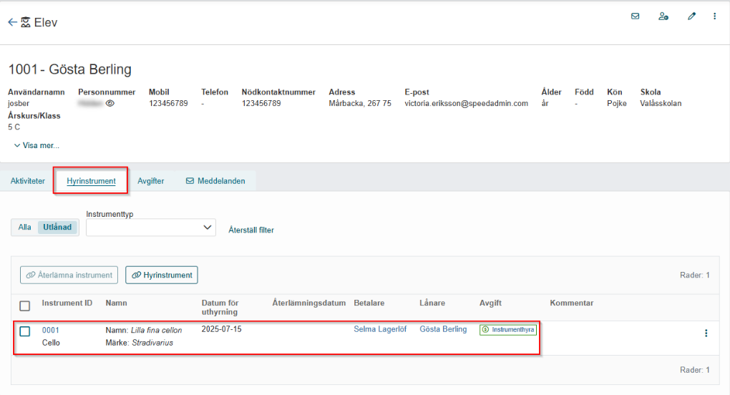The image size is (730, 395).
Task: Click Återställ filter link
Action: [x=251, y=230]
